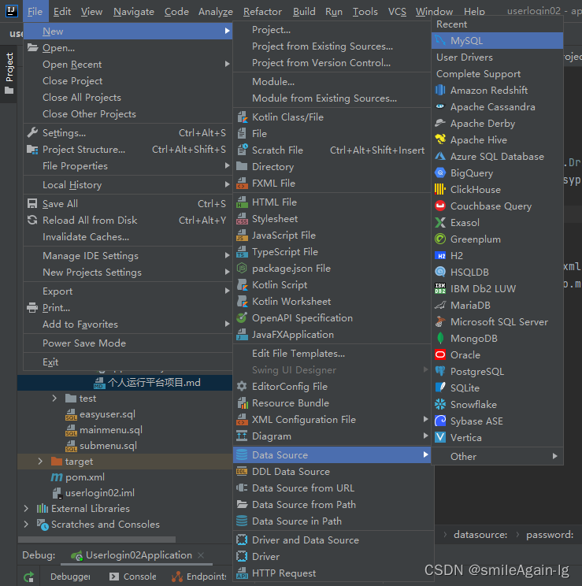582x586 pixels.
Task: Click Kotlin Class/File icon
Action: (x=243, y=117)
